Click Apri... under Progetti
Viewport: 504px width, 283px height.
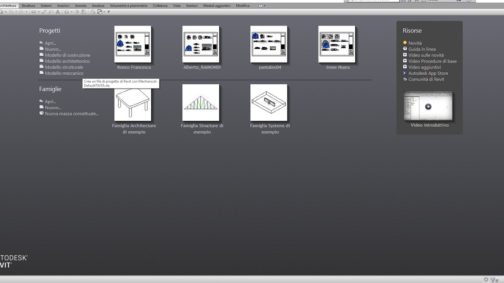click(x=48, y=43)
